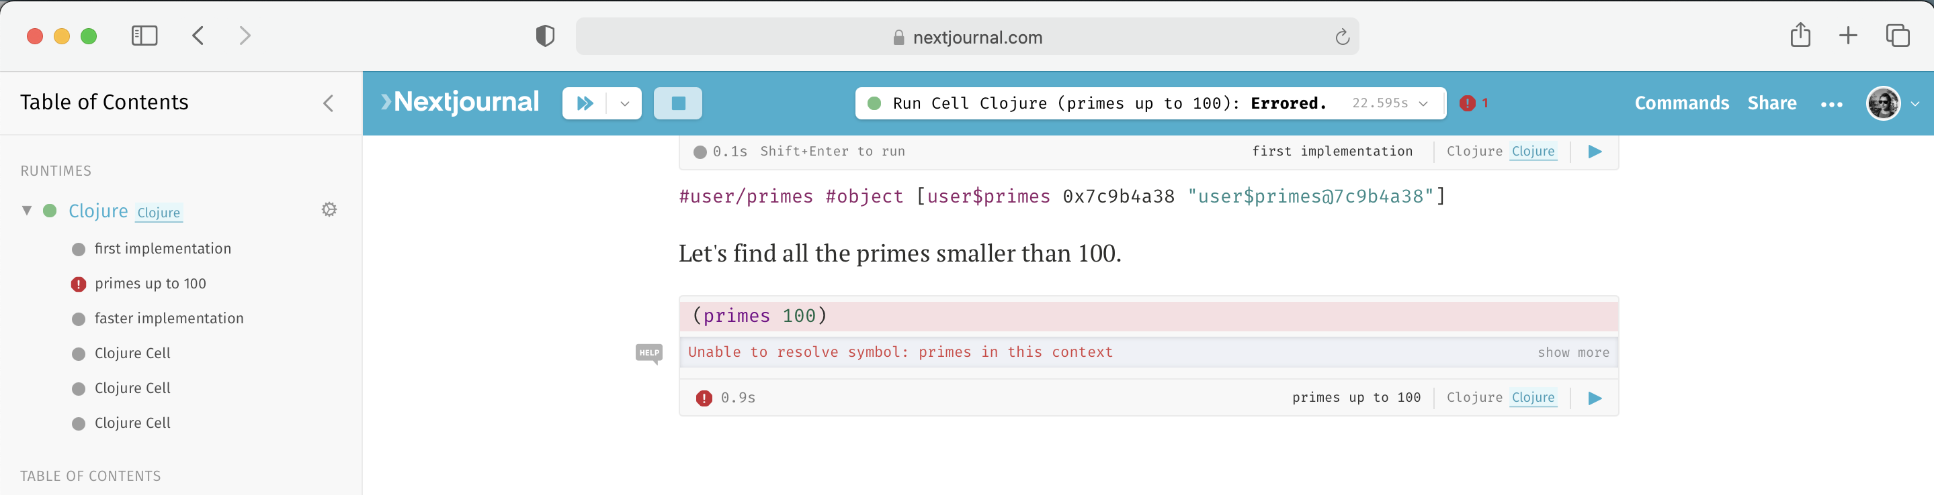
Task: Open the Safari share menu
Action: [1800, 34]
